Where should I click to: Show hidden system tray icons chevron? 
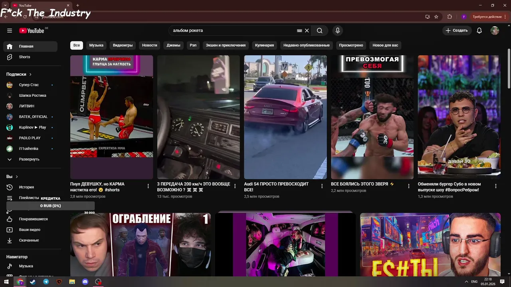coord(467,282)
